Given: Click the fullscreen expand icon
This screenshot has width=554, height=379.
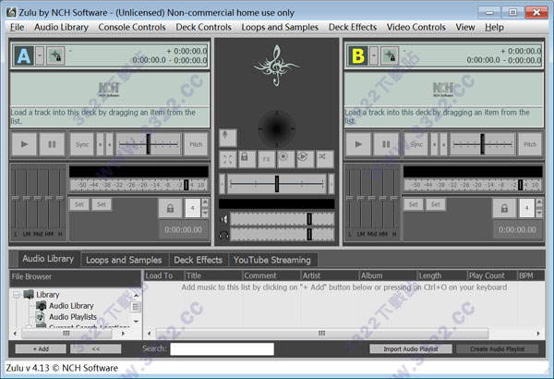Looking at the screenshot, I should [228, 159].
